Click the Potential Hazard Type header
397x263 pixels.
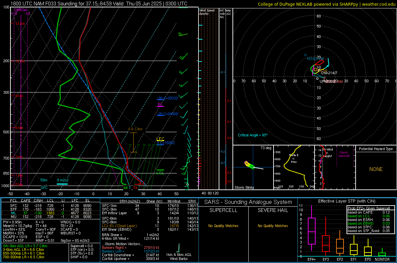point(376,149)
